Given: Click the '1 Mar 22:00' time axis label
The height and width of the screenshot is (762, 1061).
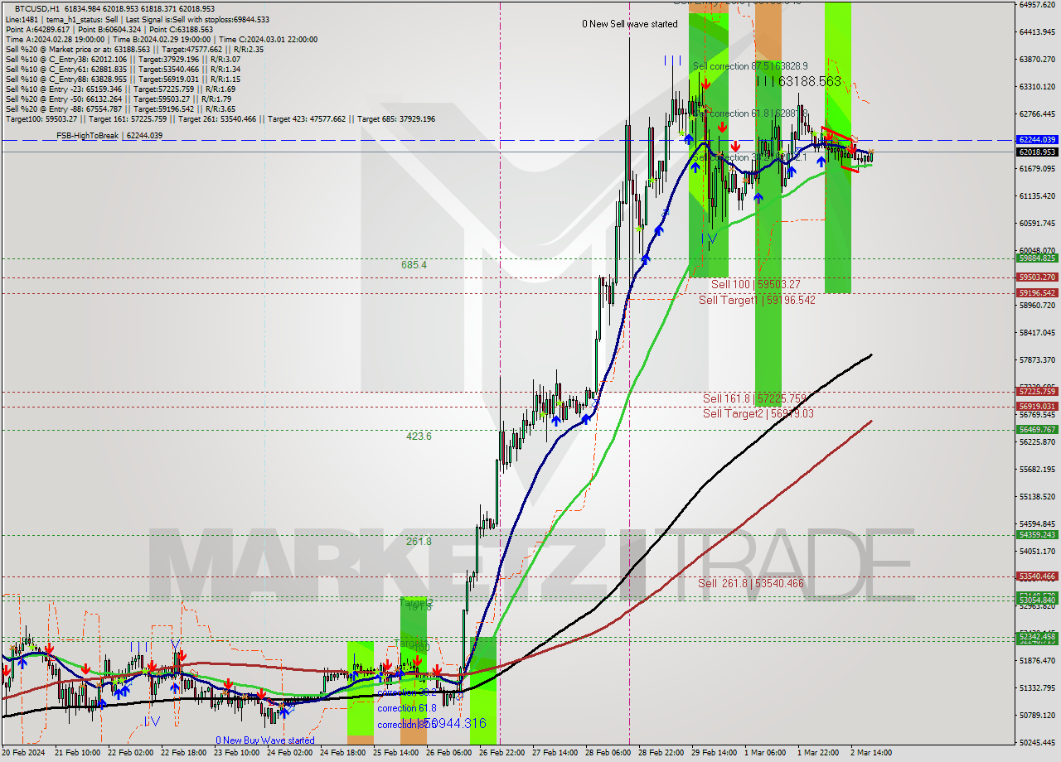Looking at the screenshot, I should point(818,753).
